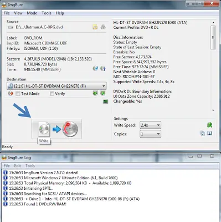221x222 pixels.
Task: Click the Current Profile: DVD+R DL line
Action: pos(136,28)
